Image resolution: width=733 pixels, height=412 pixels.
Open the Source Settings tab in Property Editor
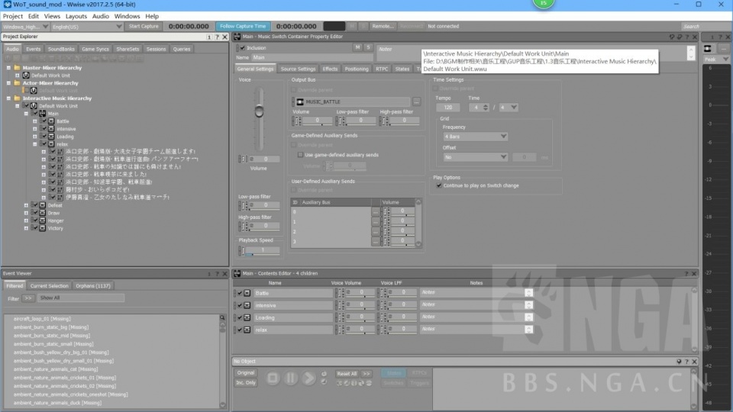(x=298, y=69)
